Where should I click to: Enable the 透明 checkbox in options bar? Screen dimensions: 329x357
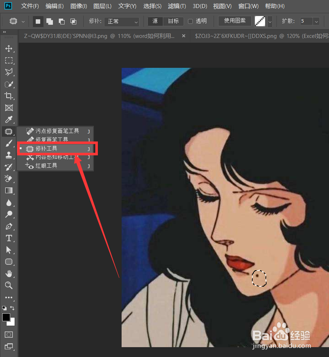[x=190, y=21]
